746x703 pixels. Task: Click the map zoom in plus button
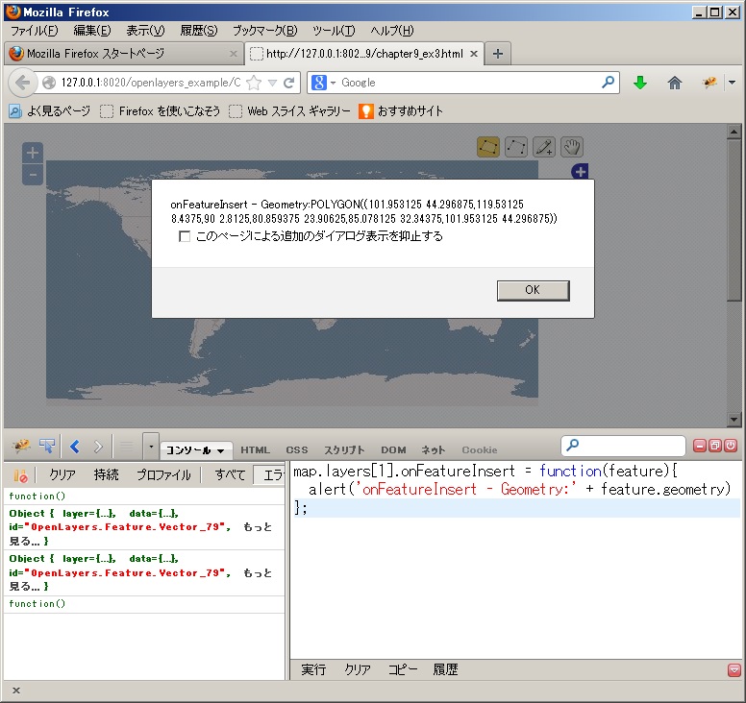pos(33,153)
